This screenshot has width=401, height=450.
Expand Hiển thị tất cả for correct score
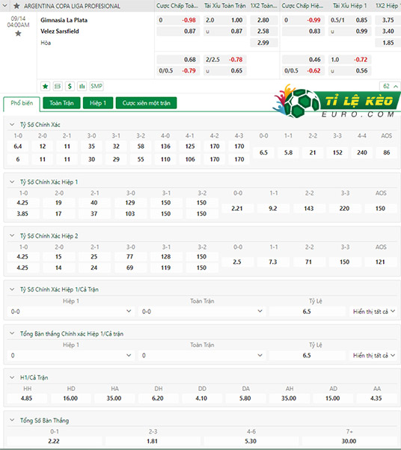(374, 312)
